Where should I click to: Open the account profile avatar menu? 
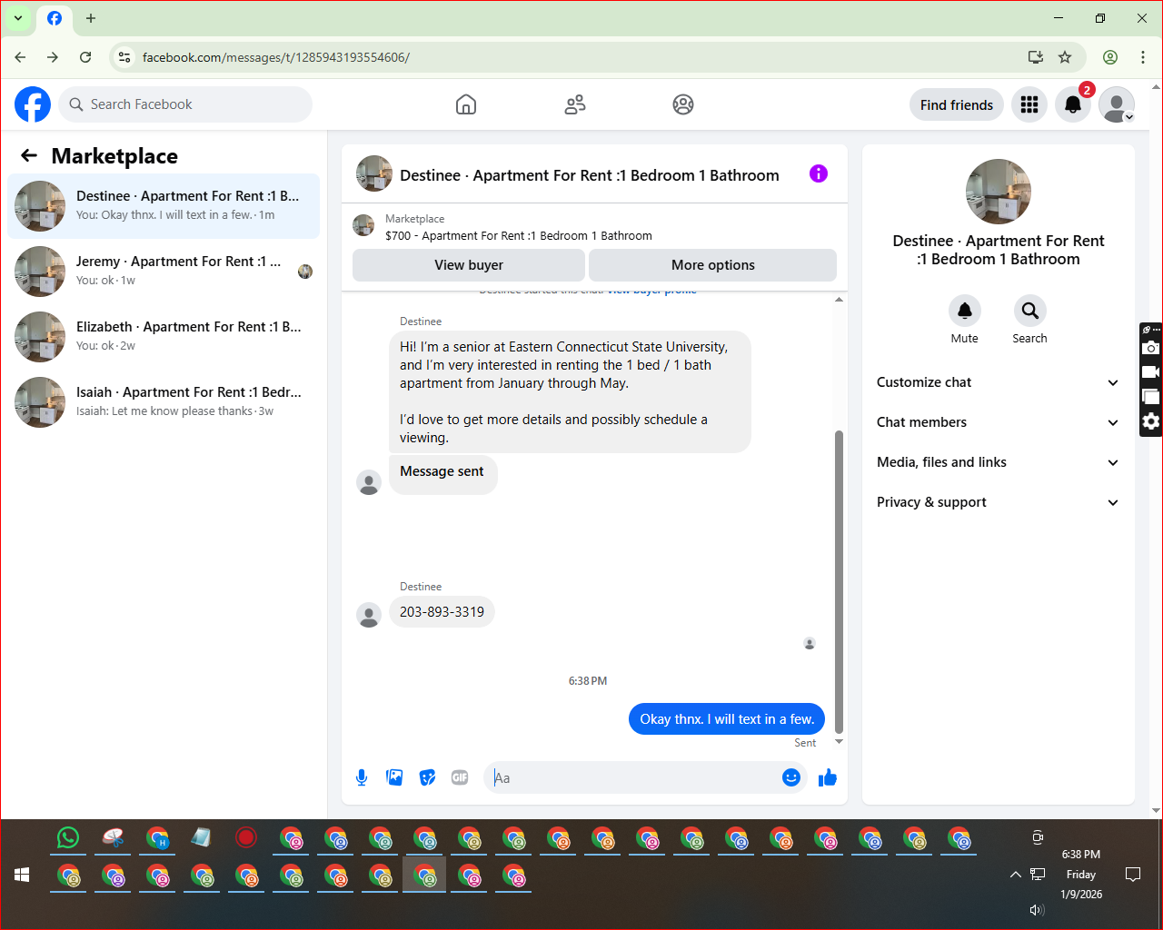[x=1117, y=104]
